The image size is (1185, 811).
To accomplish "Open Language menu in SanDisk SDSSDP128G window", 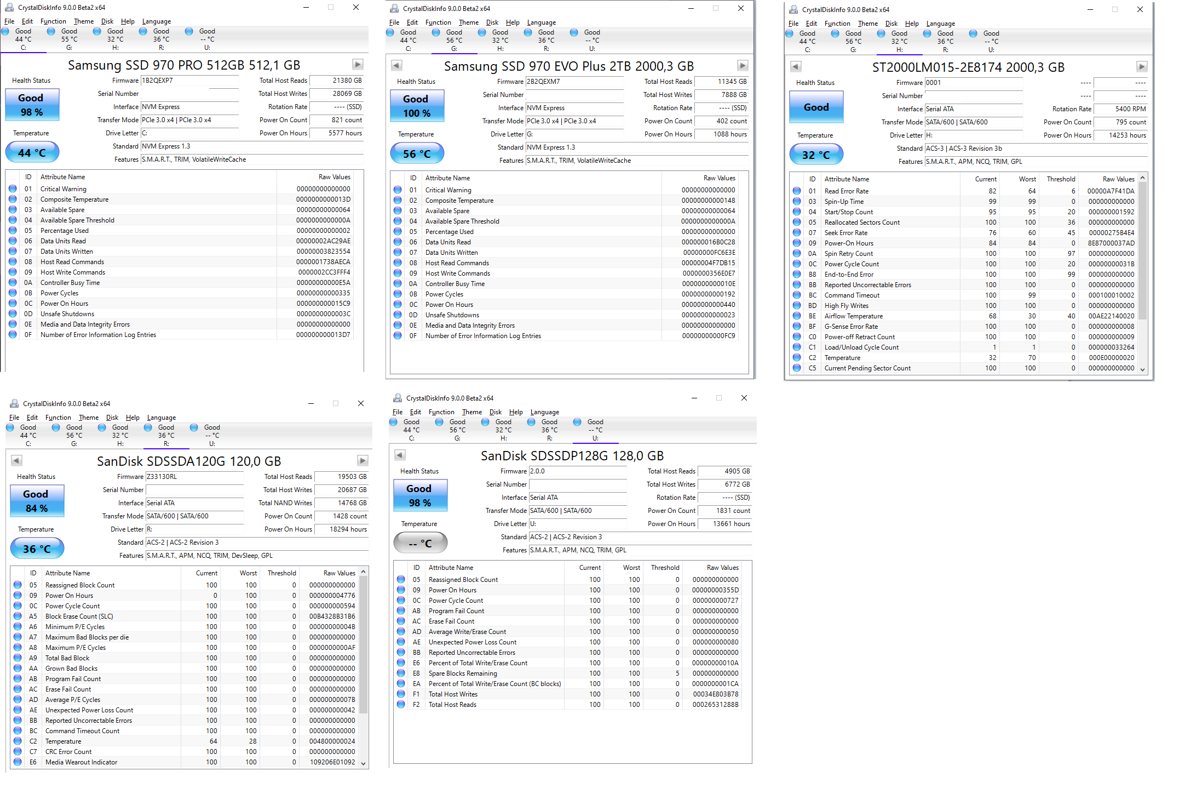I will (544, 412).
